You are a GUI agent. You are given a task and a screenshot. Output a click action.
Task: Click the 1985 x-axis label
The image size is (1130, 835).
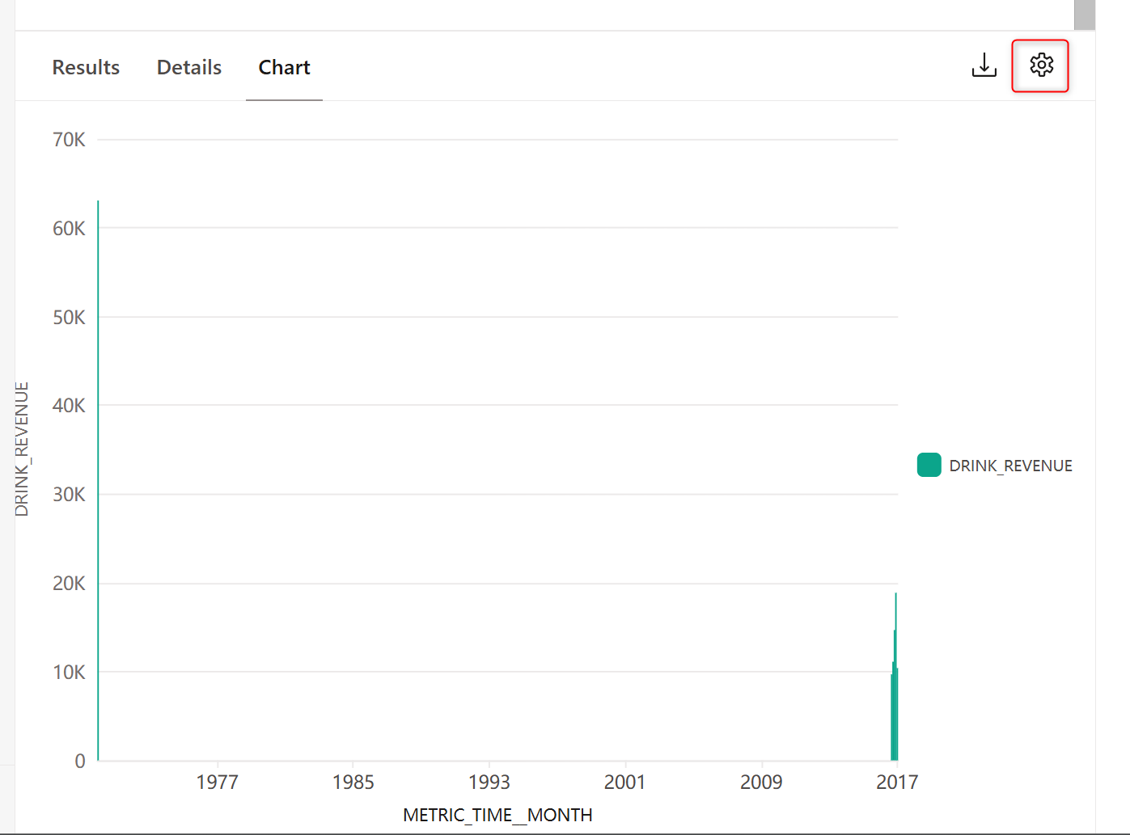[x=353, y=782]
